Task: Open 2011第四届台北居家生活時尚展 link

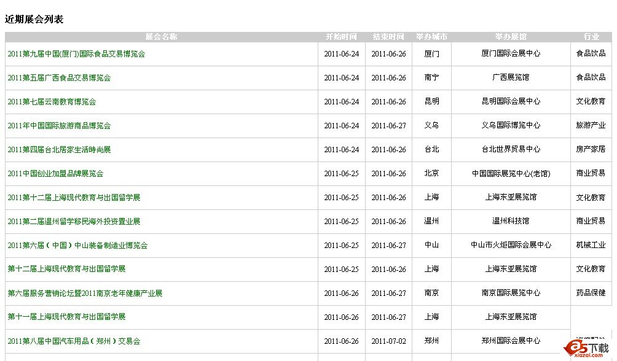Action: [59, 150]
